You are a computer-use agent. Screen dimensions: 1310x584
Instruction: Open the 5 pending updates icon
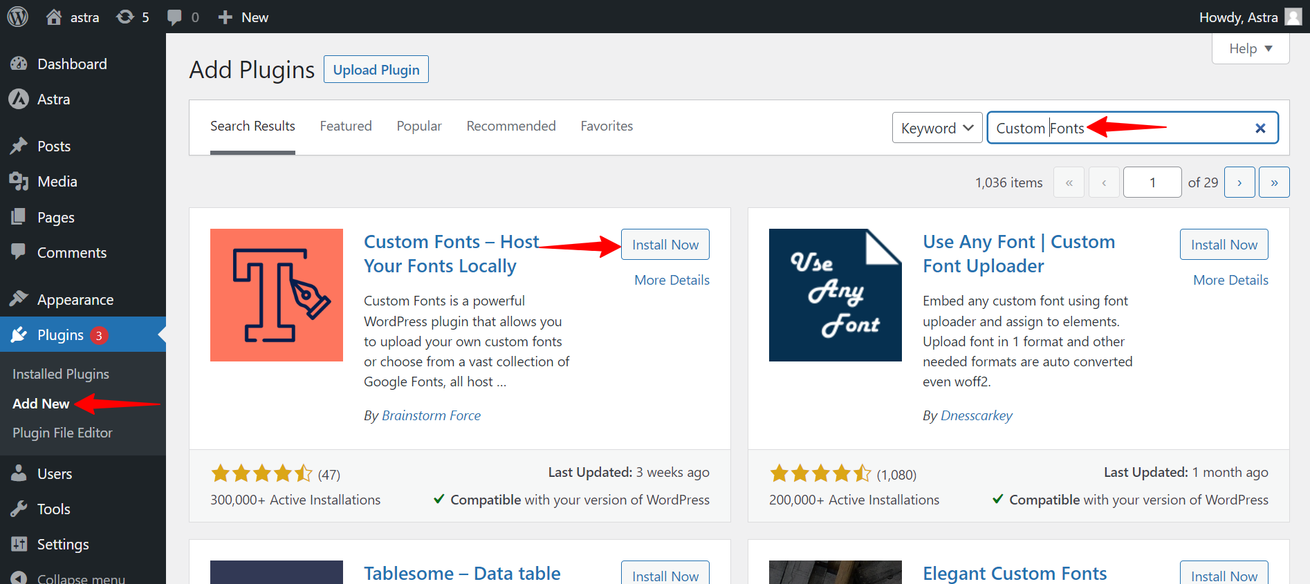click(x=125, y=17)
